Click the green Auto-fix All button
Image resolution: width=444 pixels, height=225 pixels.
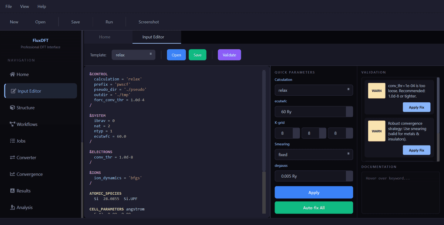[313, 208]
